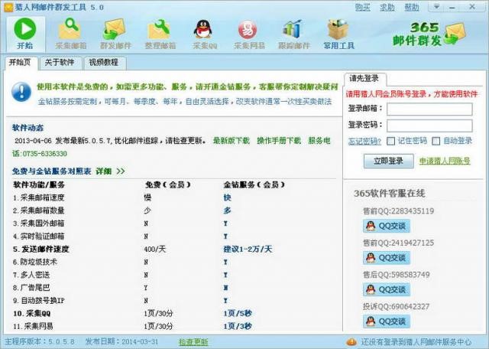489x349 pixels.
Task: Click the 1页/5秒 gold service value
Action: click(x=238, y=313)
